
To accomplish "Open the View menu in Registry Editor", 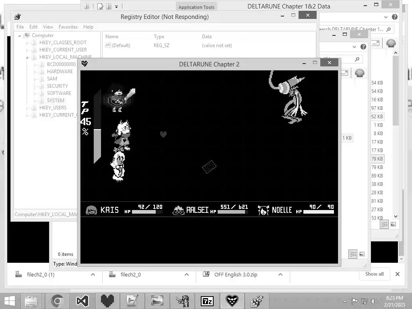I will pyautogui.click(x=48, y=27).
